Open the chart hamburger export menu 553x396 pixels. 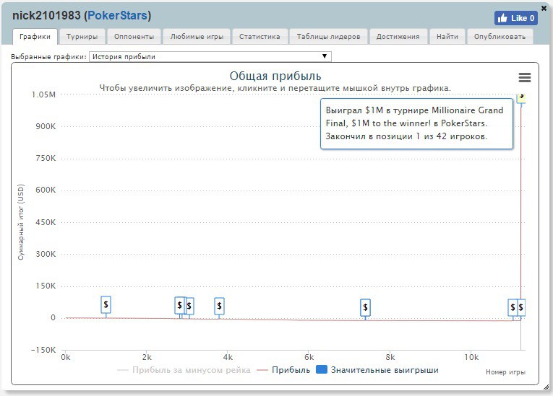(x=525, y=78)
